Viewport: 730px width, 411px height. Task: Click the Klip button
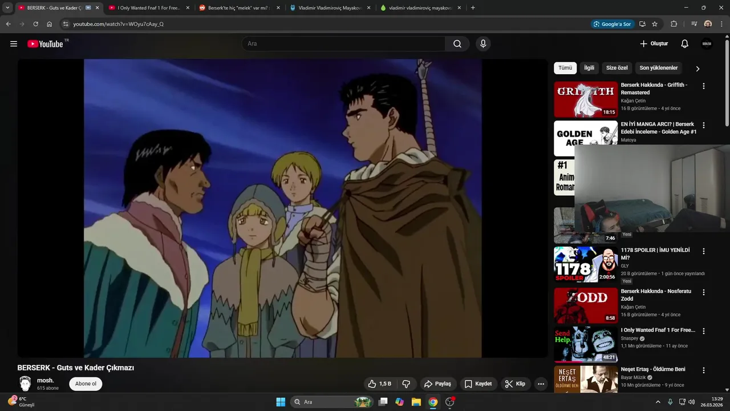click(x=515, y=384)
